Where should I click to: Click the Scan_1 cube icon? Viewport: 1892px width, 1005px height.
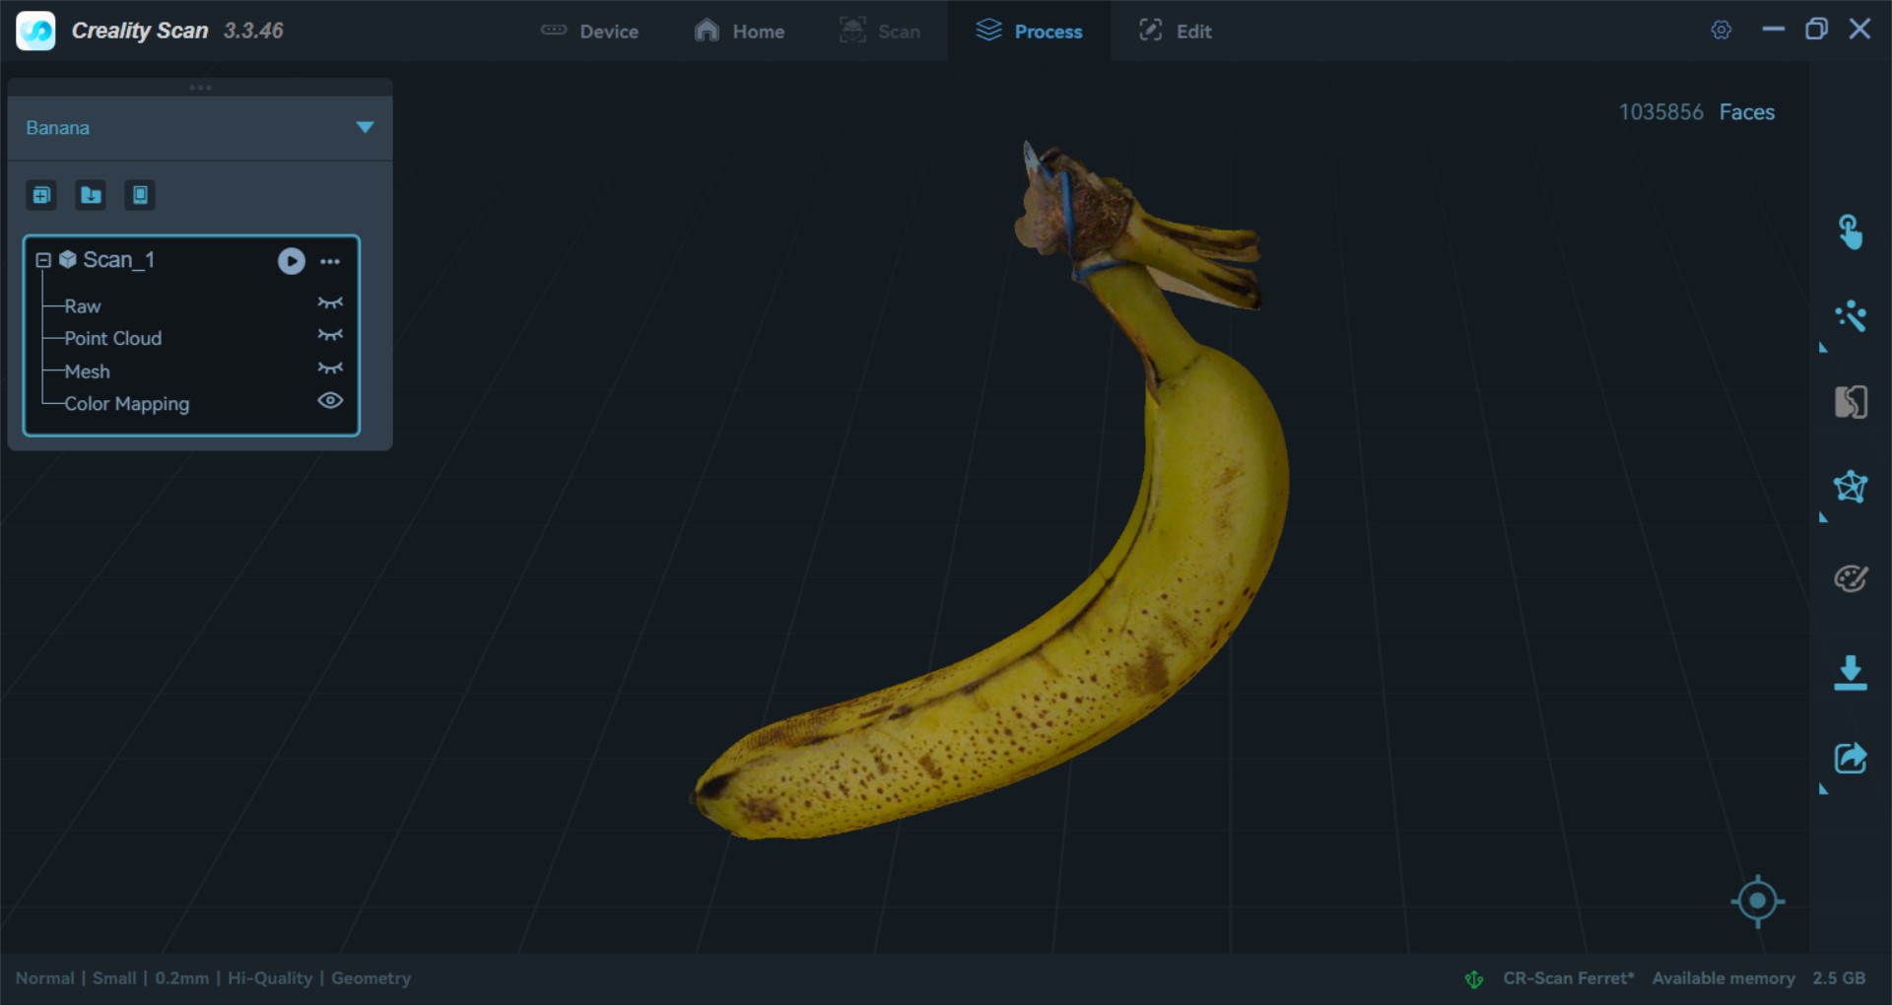click(68, 259)
